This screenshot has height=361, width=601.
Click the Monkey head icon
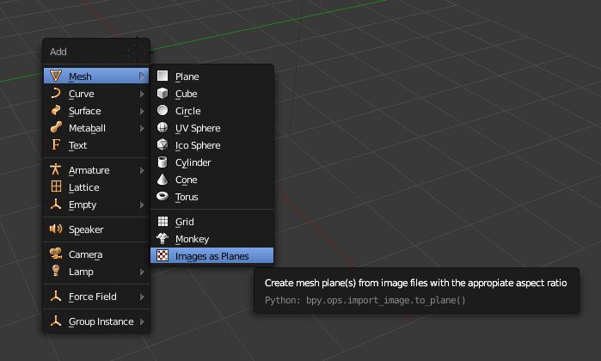click(163, 238)
